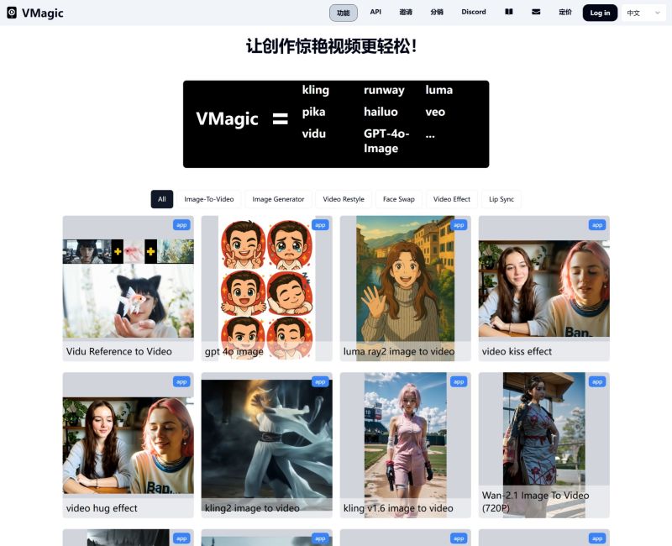Click the app badge on Wan-2.1 card
The image size is (672, 546).
click(x=596, y=381)
